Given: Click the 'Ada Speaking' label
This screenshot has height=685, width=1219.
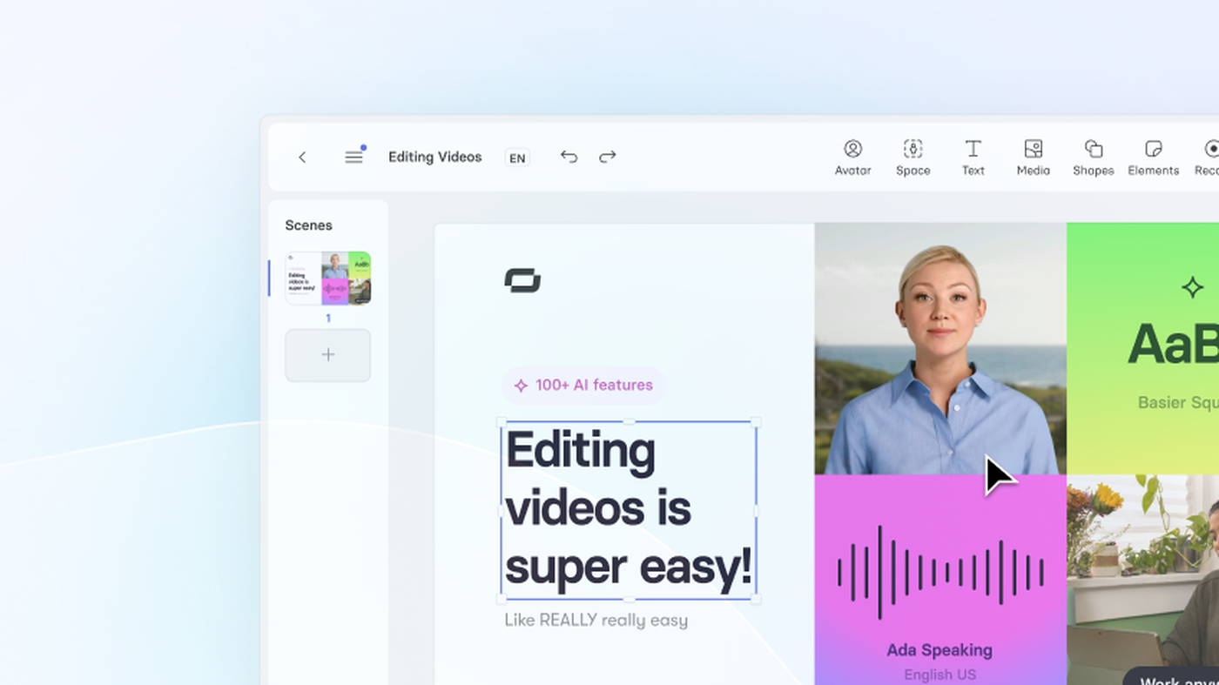Looking at the screenshot, I should tap(940, 650).
